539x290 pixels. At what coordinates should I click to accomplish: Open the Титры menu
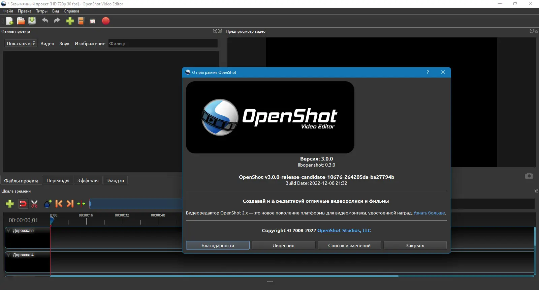point(42,11)
